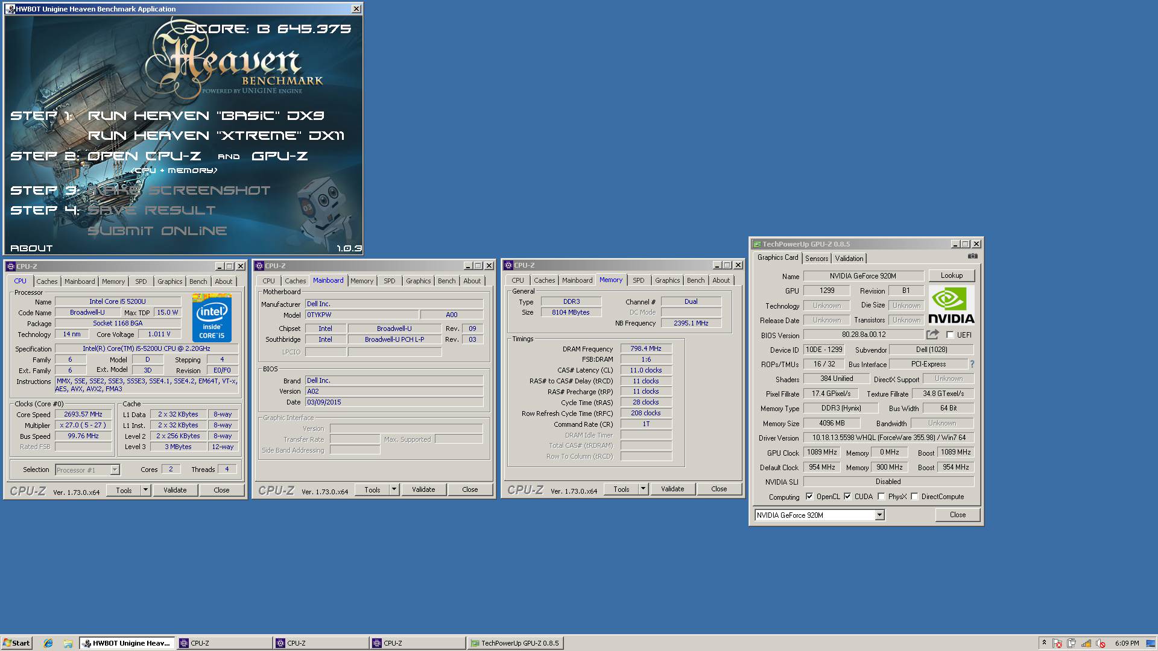Click the power battery tray icon
The height and width of the screenshot is (651, 1158).
(1072, 643)
